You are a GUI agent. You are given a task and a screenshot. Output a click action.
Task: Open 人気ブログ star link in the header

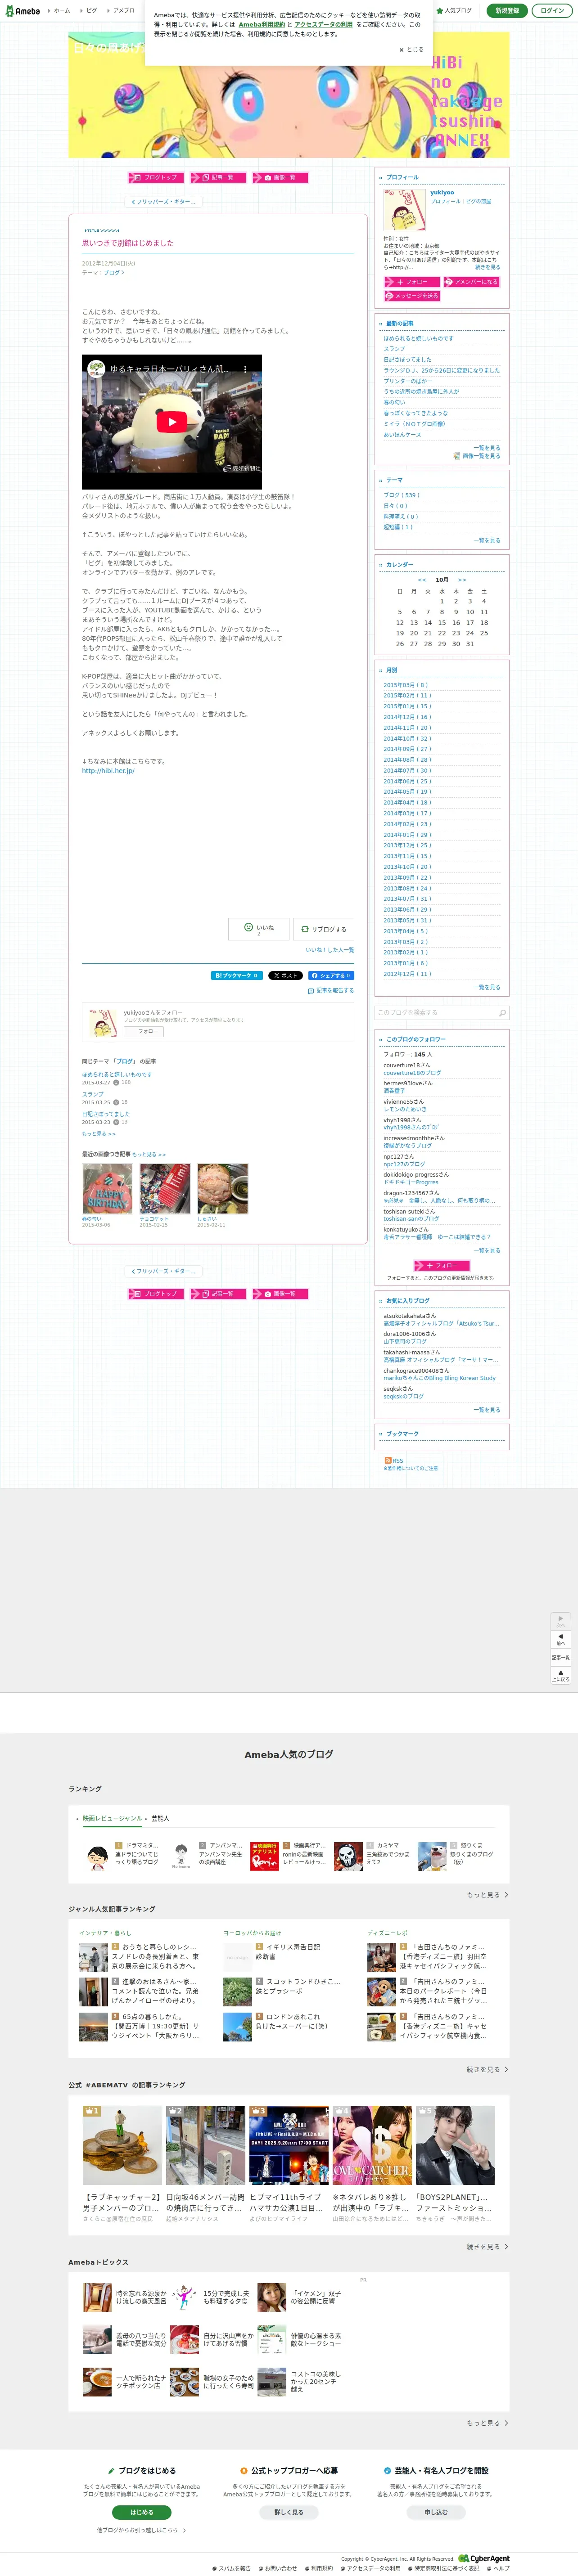455,10
